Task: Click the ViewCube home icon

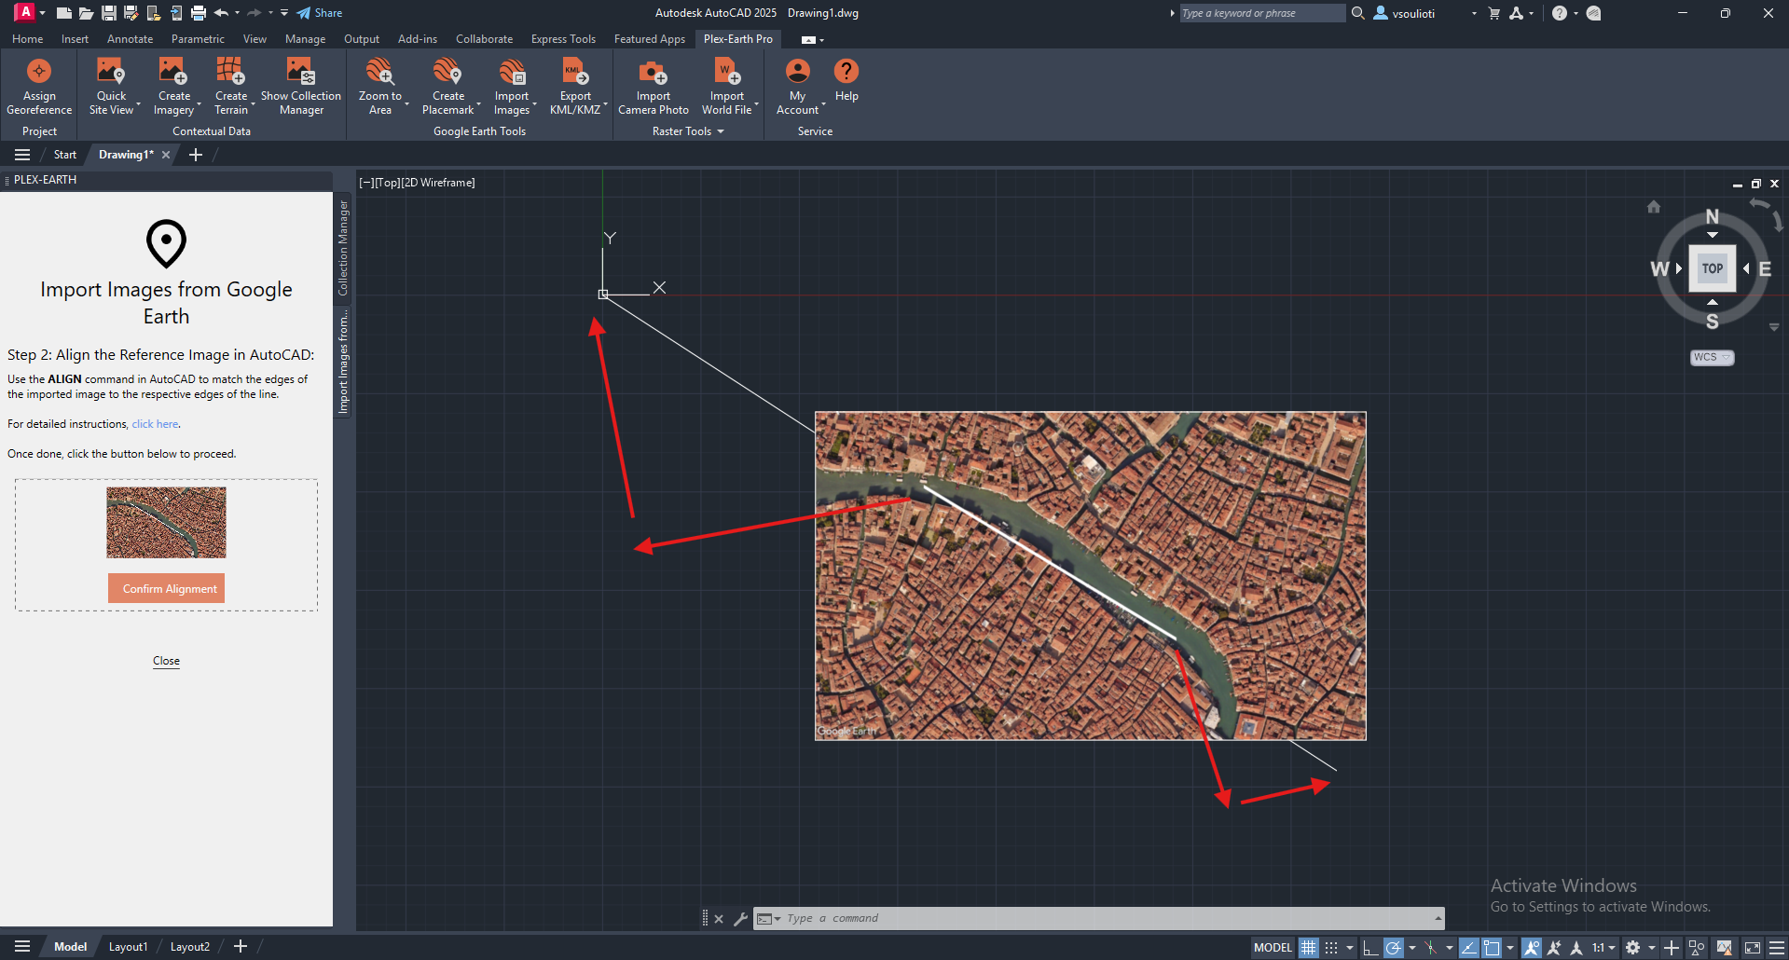Action: (1654, 207)
